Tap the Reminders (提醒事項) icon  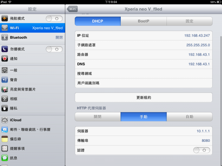coord(5,148)
